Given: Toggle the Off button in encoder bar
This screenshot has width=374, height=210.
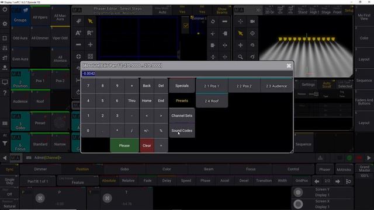Looking at the screenshot, I should tap(9, 193).
